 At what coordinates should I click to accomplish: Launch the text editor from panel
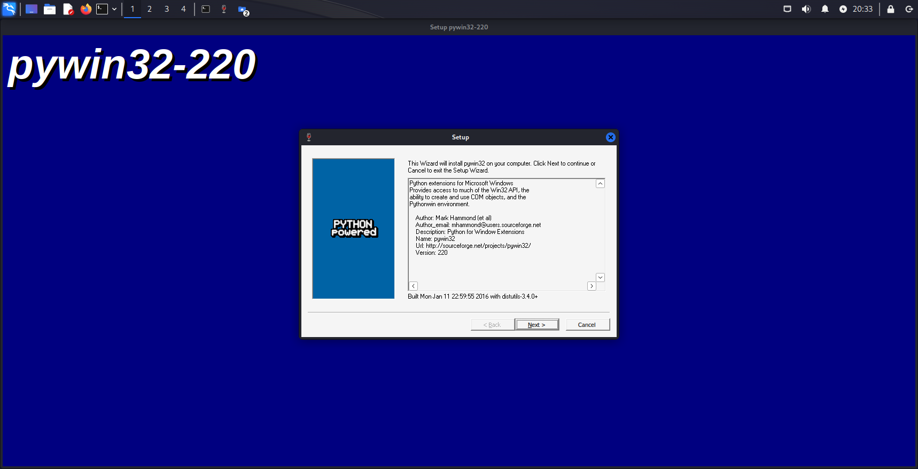click(68, 9)
